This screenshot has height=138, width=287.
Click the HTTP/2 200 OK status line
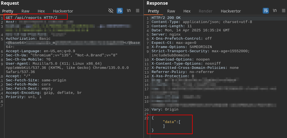(x=166, y=18)
